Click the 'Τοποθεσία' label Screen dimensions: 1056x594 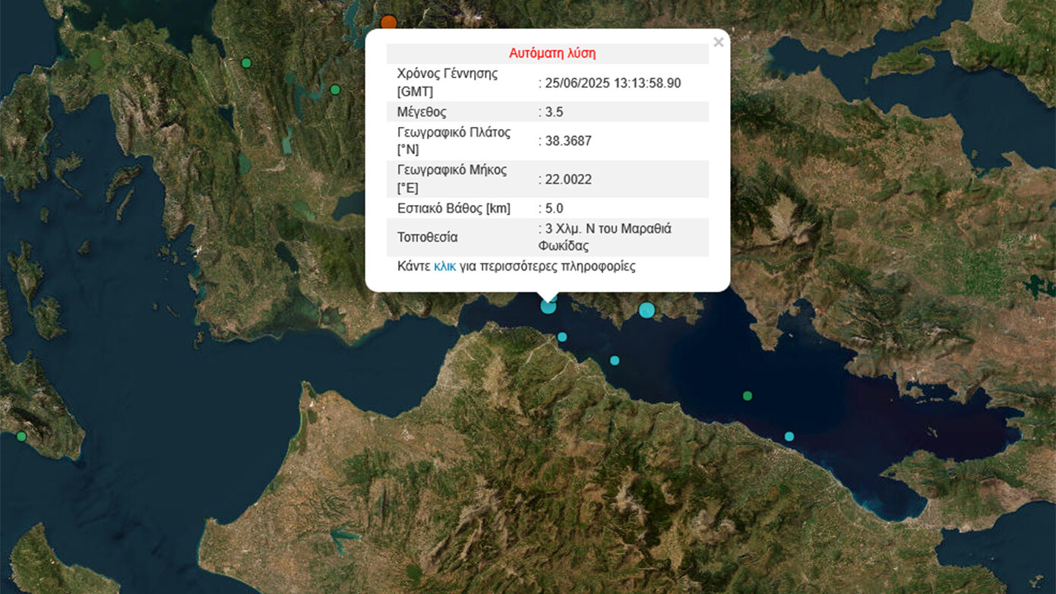[x=428, y=237]
